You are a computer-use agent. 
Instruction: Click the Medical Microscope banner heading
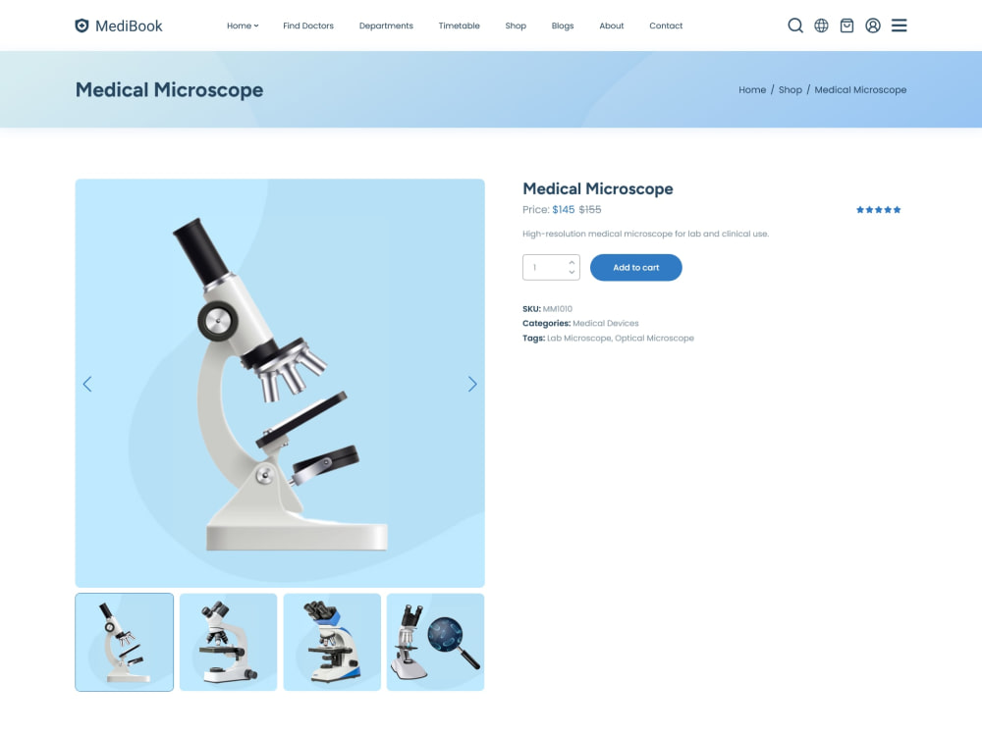click(x=169, y=89)
